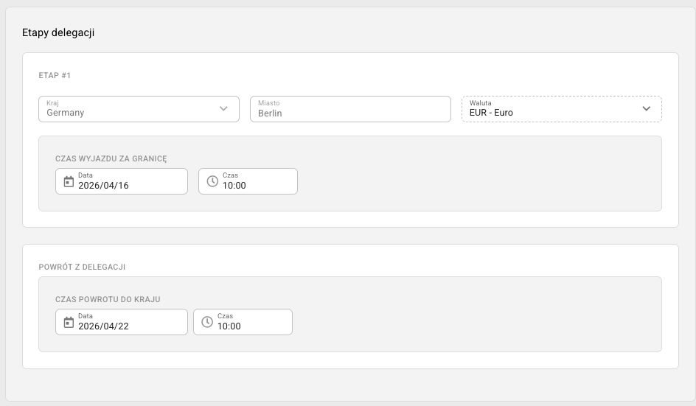Click the ETAP #1 stage label
Viewport: 696px width, 406px height.
click(55, 75)
